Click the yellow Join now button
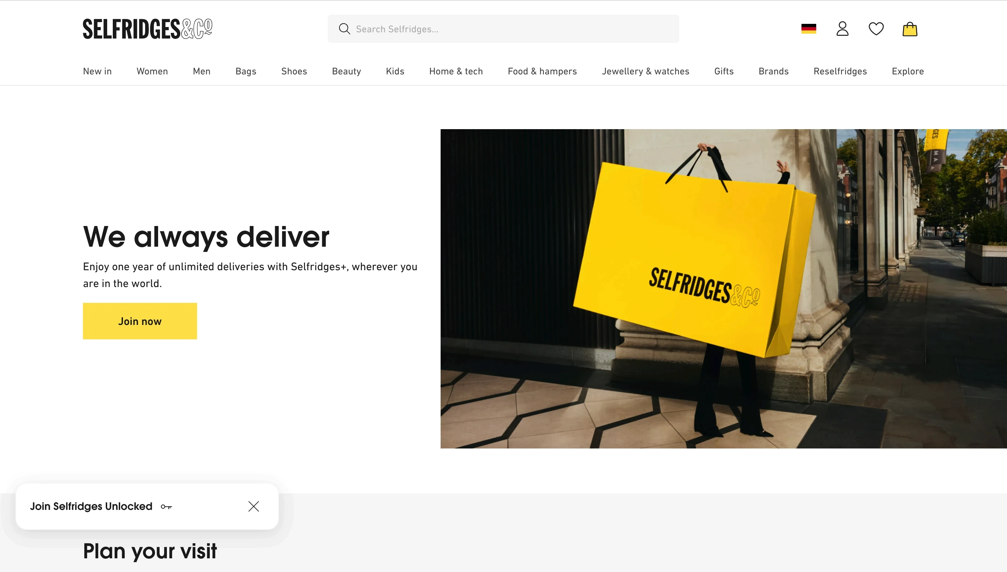The height and width of the screenshot is (572, 1007). 139,321
